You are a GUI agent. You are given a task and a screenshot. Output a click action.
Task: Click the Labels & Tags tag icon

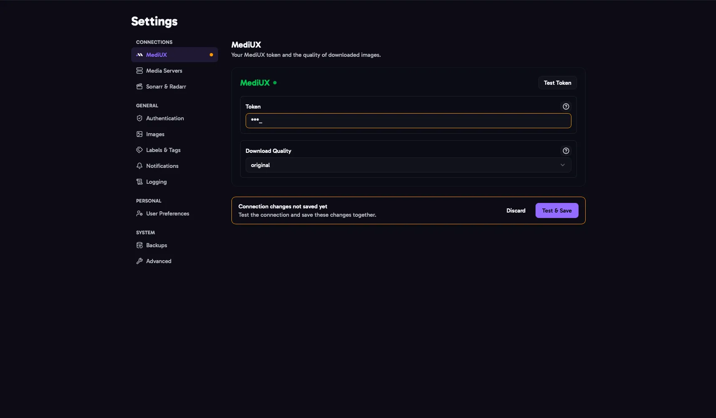(140, 150)
